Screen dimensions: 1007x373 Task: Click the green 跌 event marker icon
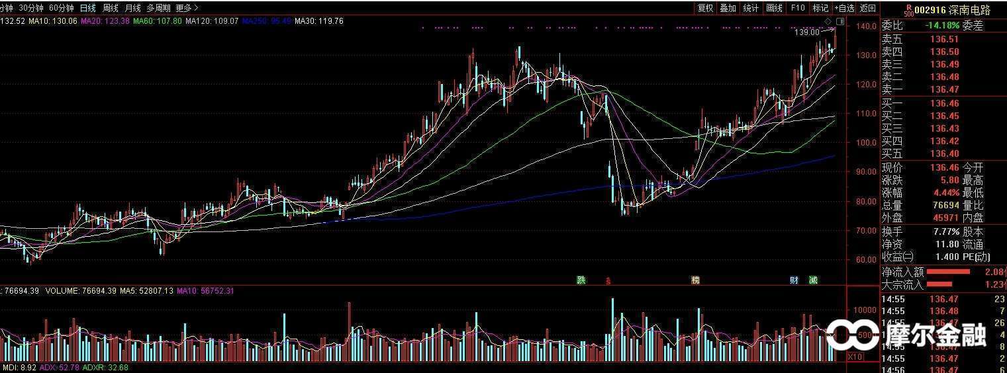(581, 280)
